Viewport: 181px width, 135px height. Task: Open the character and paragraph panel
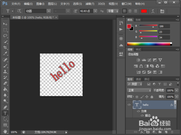162,11
